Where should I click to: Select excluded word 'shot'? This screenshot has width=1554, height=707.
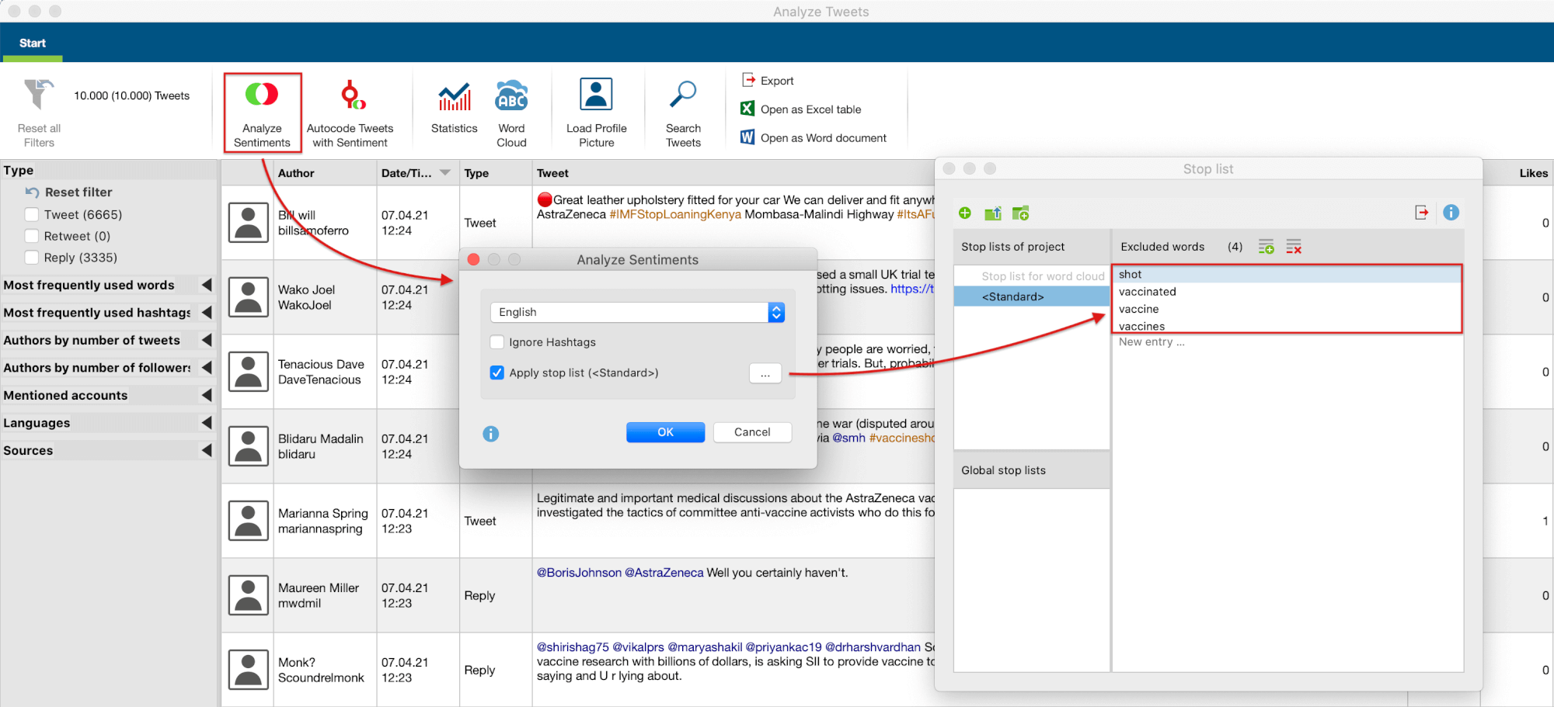tap(1287, 275)
